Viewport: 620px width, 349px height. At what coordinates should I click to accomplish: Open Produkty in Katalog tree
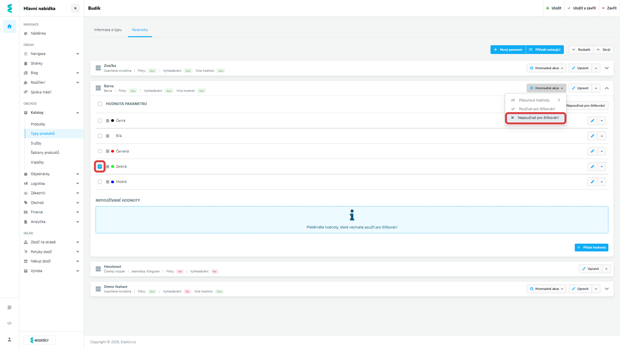[38, 124]
